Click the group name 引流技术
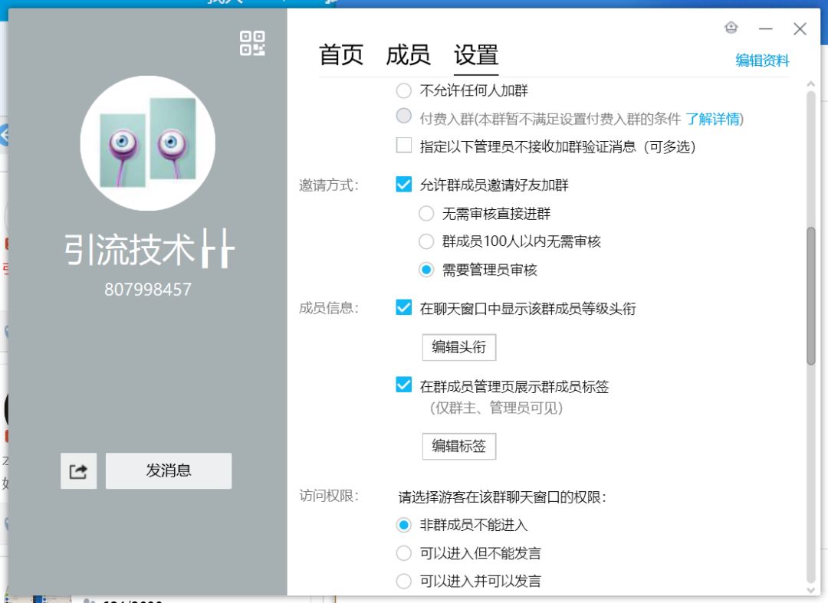This screenshot has height=603, width=828. pyautogui.click(x=149, y=249)
